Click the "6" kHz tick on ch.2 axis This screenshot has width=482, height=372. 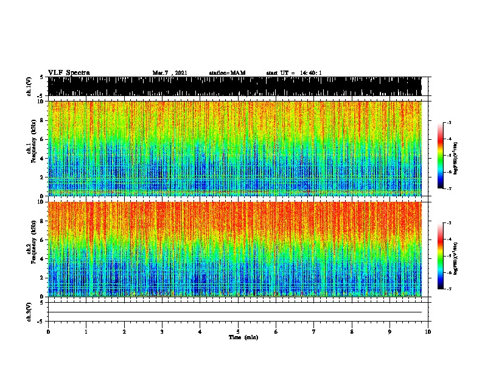pyautogui.click(x=43, y=239)
